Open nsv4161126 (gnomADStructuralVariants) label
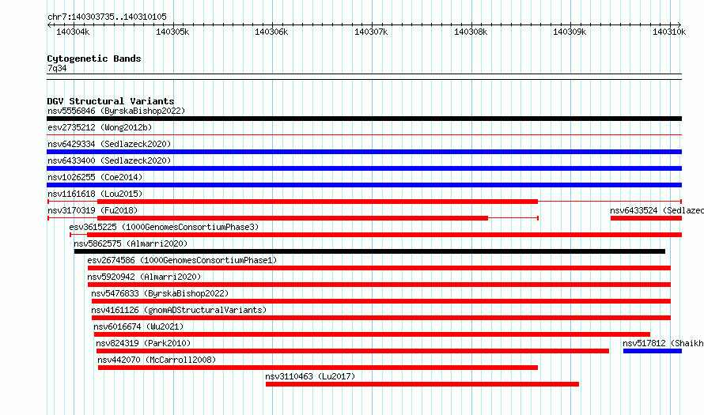This screenshot has height=415, width=704. coord(179,310)
